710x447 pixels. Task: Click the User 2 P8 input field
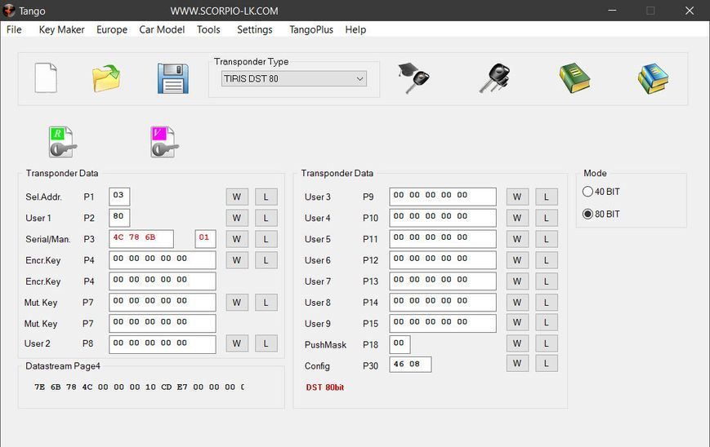click(163, 344)
